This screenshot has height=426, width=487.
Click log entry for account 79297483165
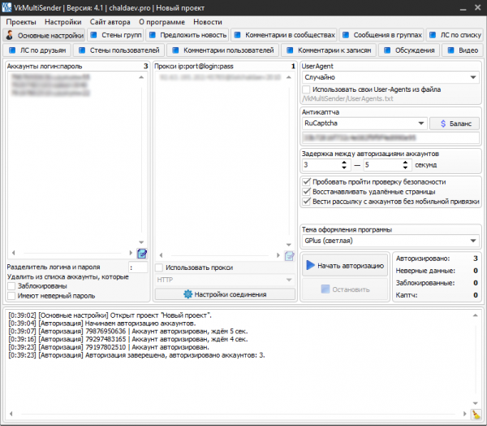pyautogui.click(x=128, y=339)
